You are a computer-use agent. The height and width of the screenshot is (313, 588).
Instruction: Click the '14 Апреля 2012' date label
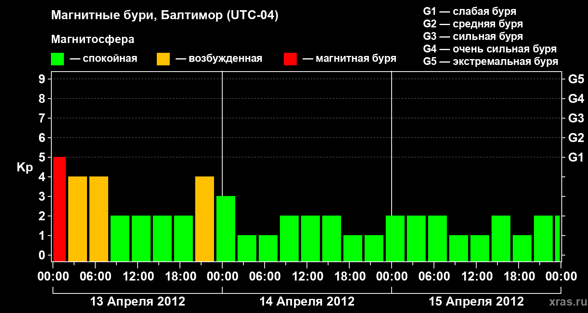coord(307,302)
